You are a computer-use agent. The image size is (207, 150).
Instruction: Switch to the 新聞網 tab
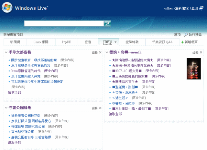pos(15,42)
